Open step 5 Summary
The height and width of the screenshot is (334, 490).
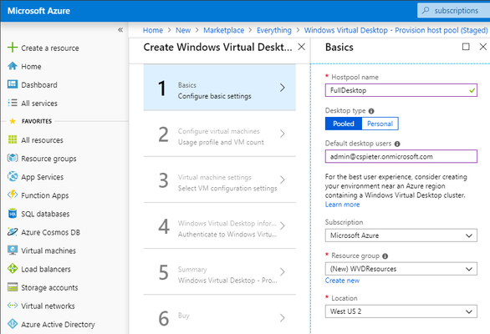pyautogui.click(x=219, y=272)
